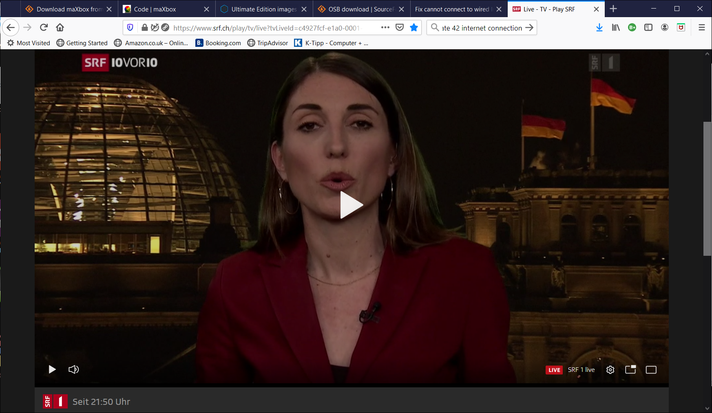Toggle fullscreen mode for the video
Image resolution: width=712 pixels, height=413 pixels.
point(651,370)
